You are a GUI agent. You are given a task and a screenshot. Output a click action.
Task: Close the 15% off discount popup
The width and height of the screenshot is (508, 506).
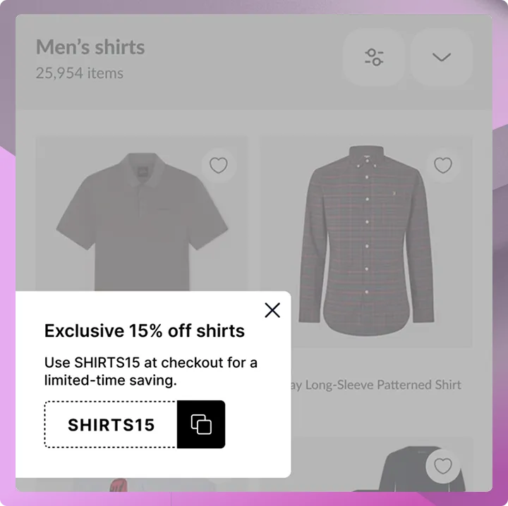pos(272,310)
